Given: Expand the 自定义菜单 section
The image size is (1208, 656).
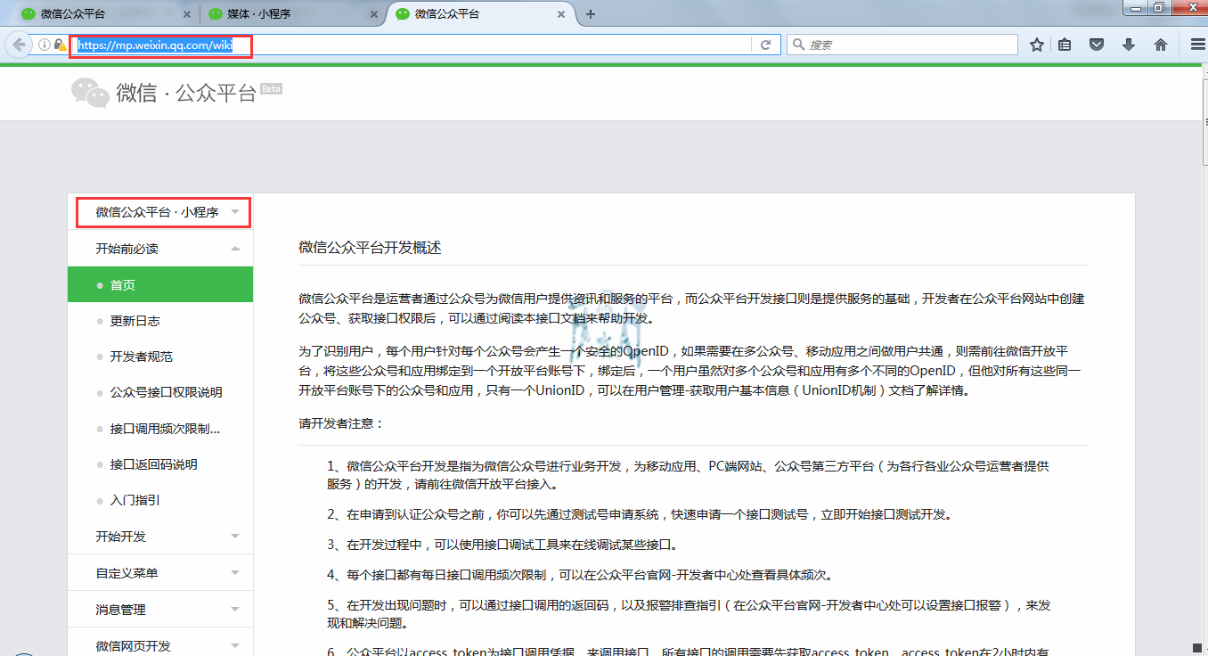Looking at the screenshot, I should click(160, 573).
